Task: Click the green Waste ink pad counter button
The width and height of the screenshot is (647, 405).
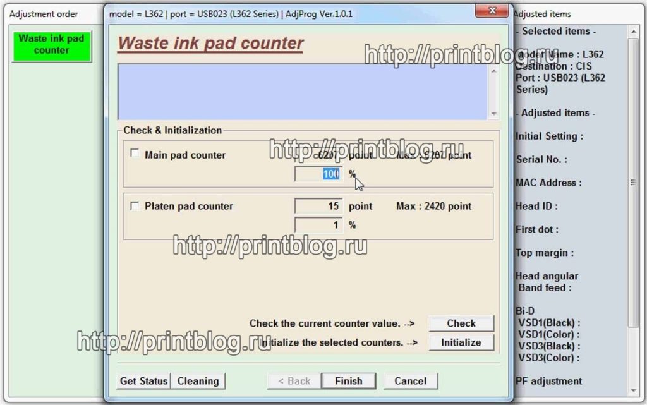Action: coord(52,44)
